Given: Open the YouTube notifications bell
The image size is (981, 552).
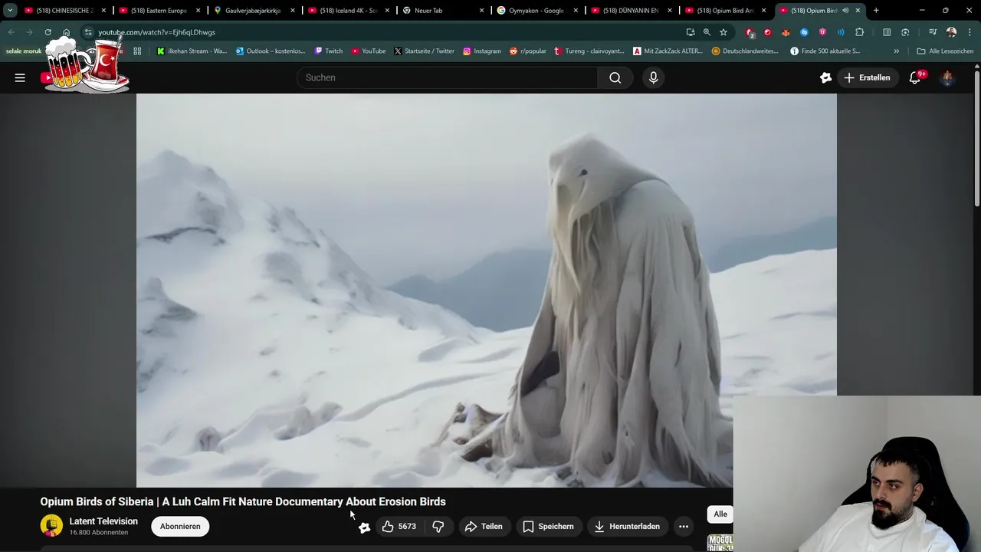Looking at the screenshot, I should point(915,77).
